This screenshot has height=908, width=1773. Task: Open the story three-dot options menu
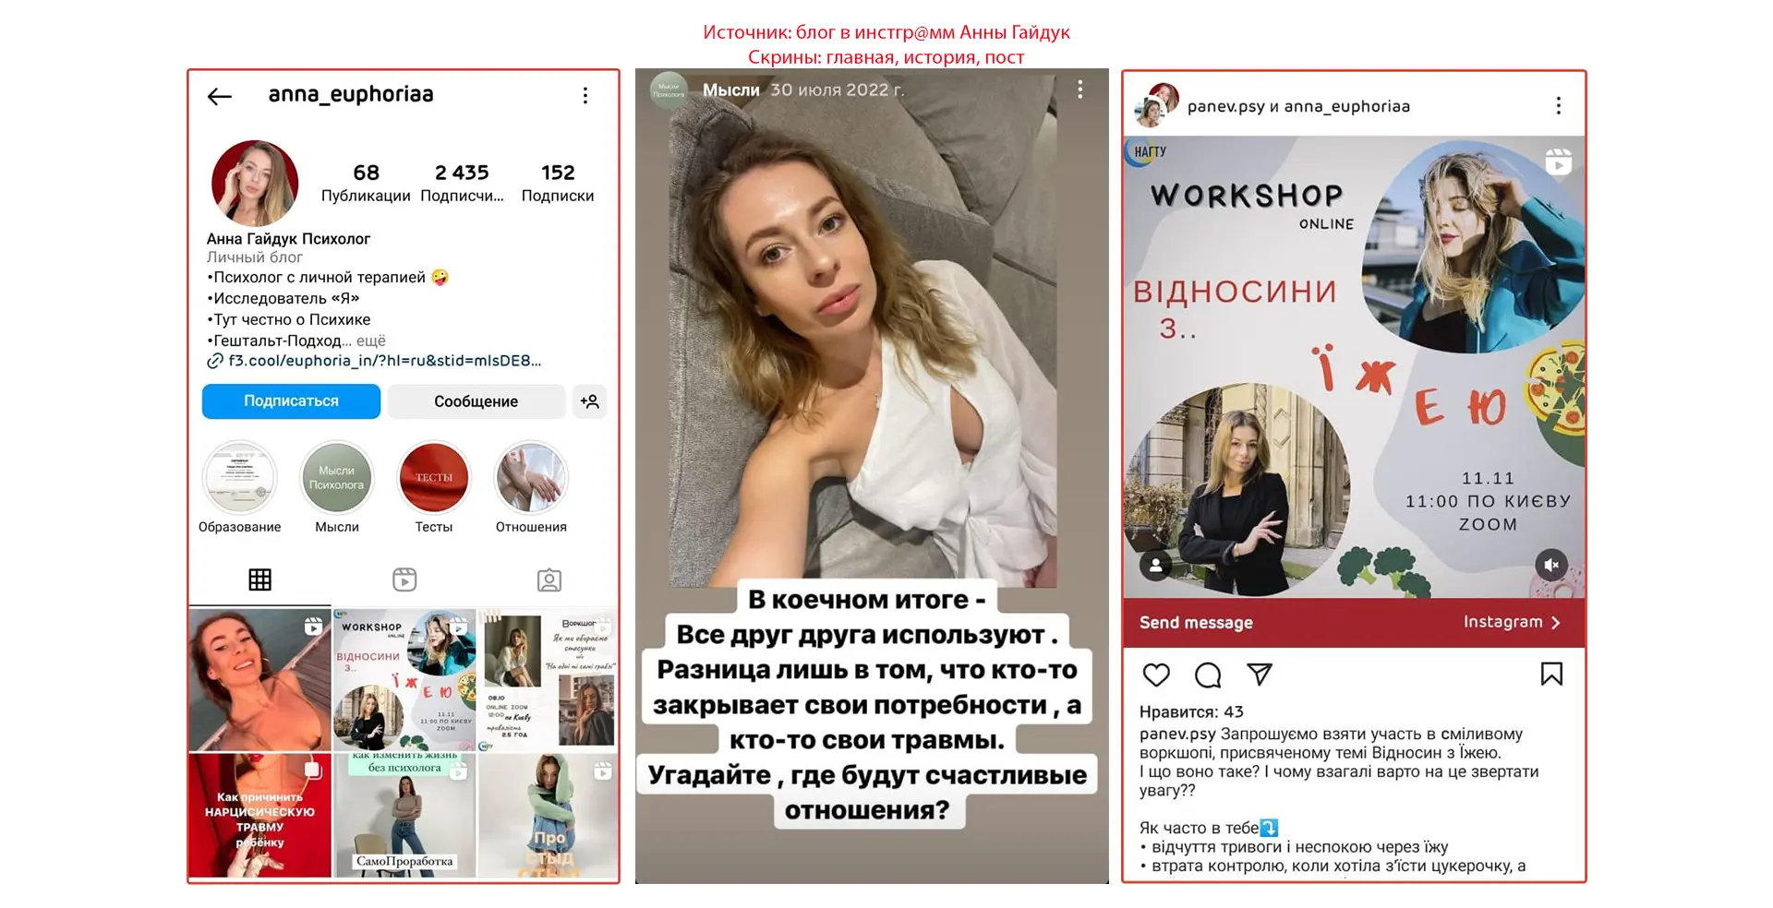[x=1080, y=90]
